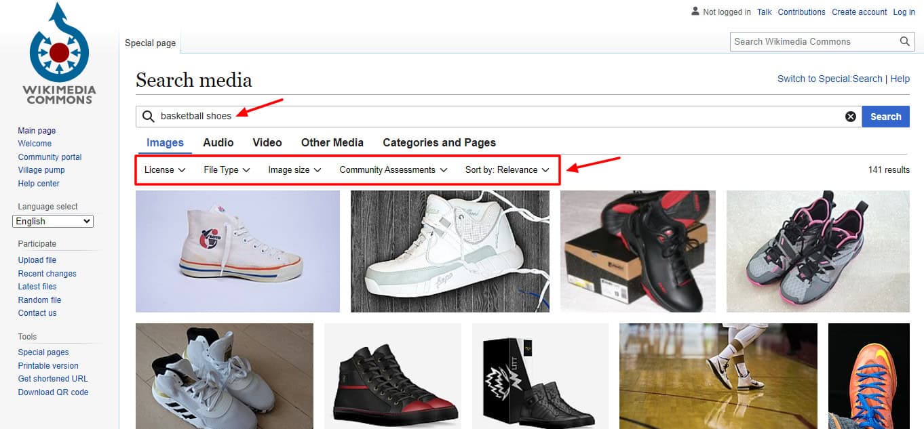Image resolution: width=924 pixels, height=429 pixels.
Task: Open Recent changes link
Action: click(47, 273)
